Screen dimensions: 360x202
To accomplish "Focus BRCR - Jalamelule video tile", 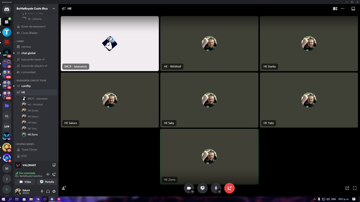I will coord(110,44).
